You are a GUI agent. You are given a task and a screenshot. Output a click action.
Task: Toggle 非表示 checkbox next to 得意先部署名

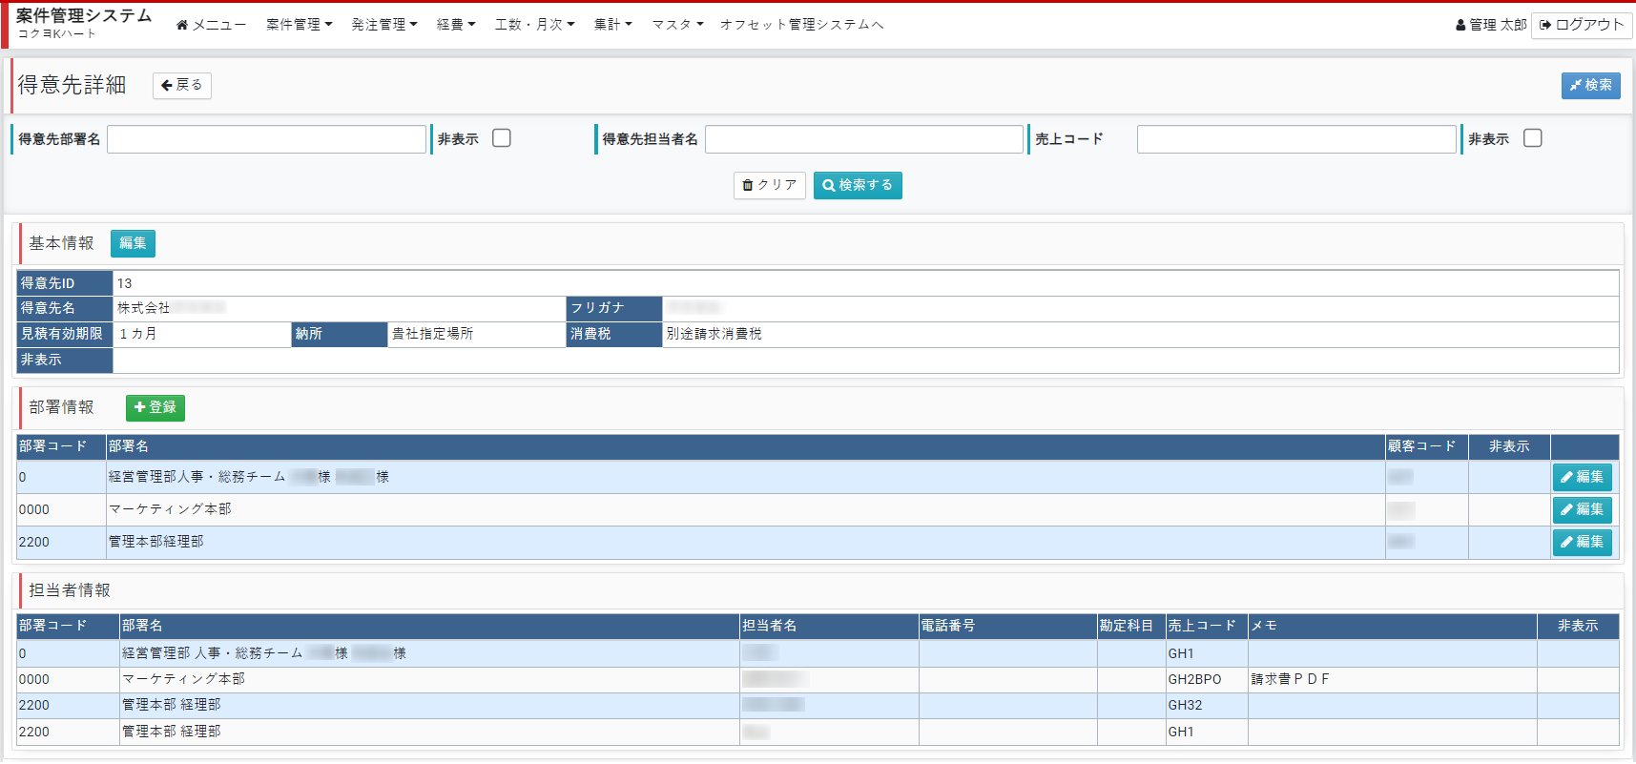pyautogui.click(x=502, y=138)
